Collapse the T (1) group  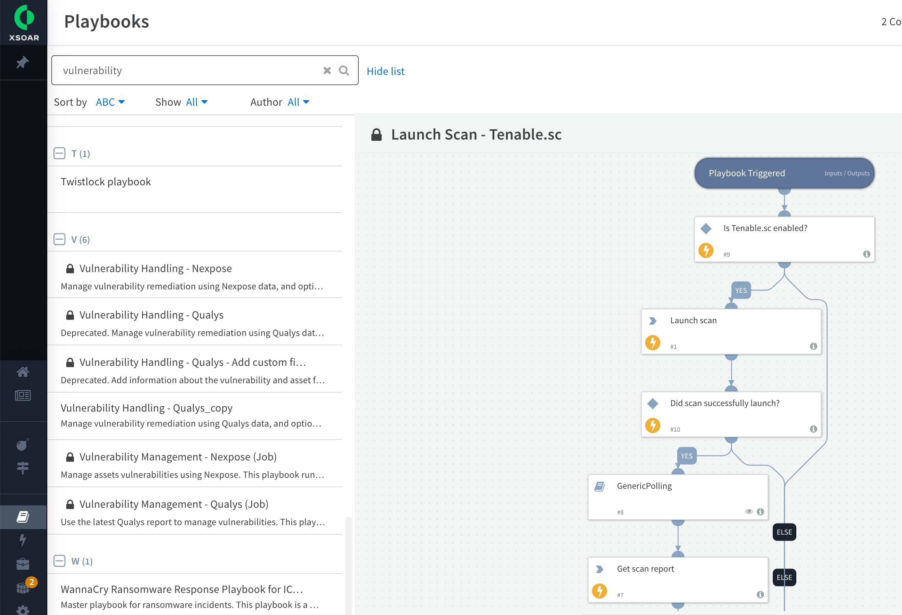point(60,153)
